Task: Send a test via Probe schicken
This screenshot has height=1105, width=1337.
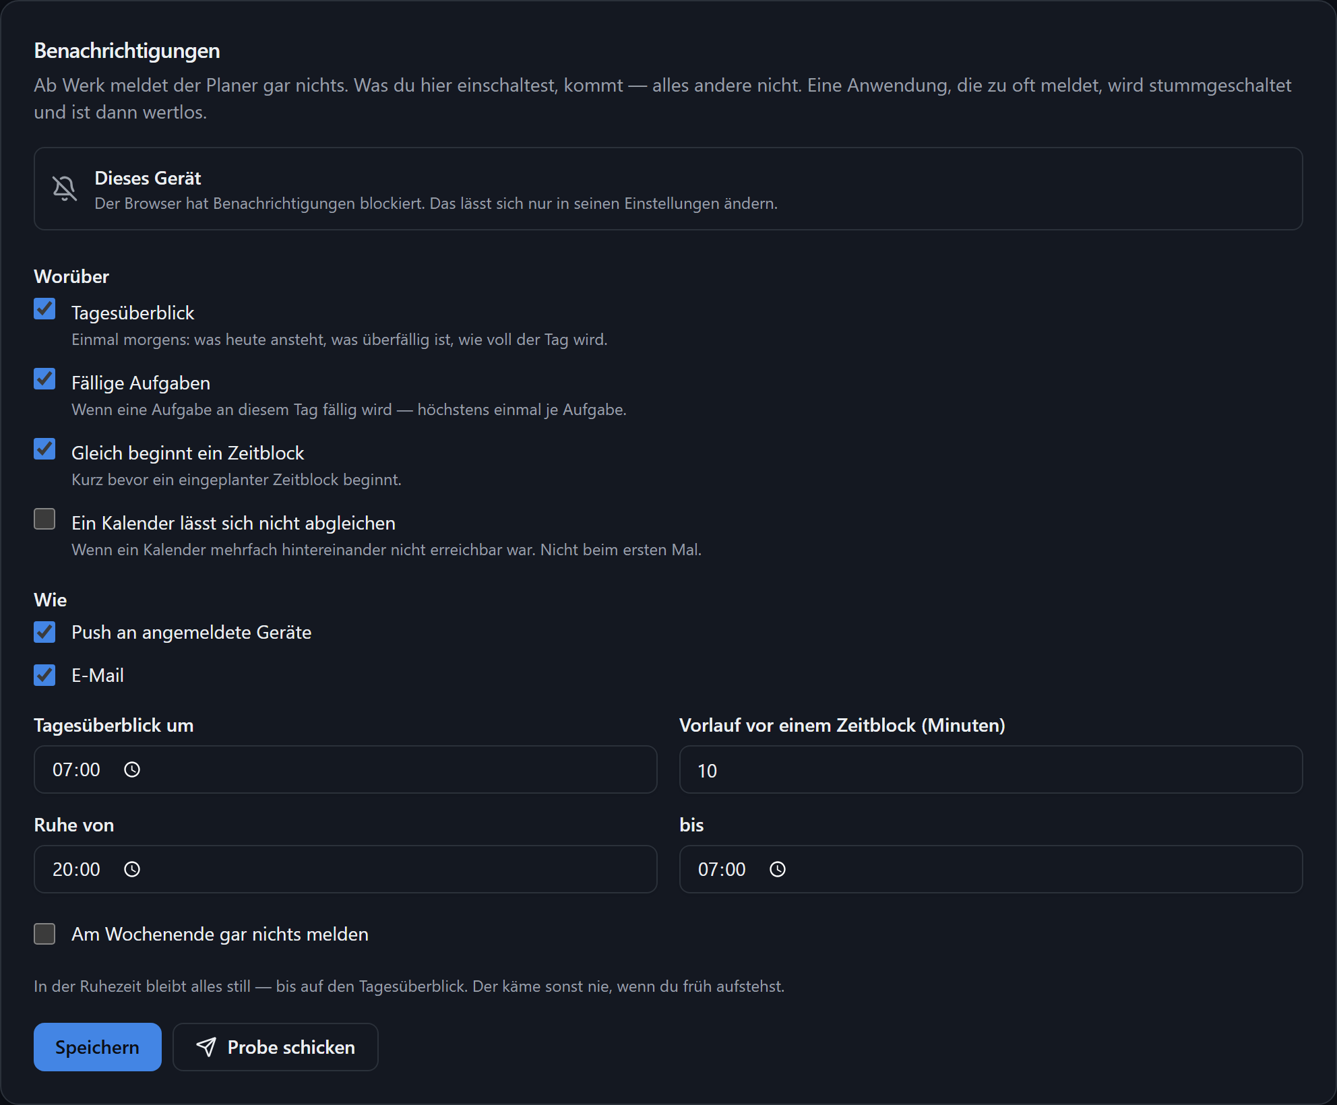Action: [276, 1047]
